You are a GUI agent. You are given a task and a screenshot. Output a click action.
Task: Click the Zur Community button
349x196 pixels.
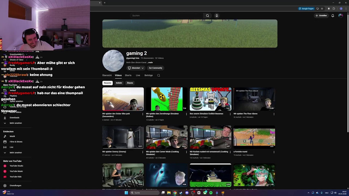coord(155,68)
